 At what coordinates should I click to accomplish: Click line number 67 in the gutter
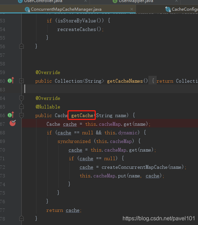point(2,124)
